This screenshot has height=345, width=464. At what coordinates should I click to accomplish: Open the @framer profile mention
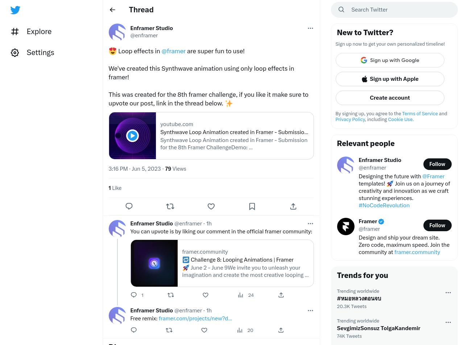click(x=173, y=51)
